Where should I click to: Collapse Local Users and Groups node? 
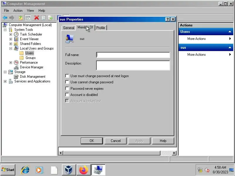click(x=11, y=48)
